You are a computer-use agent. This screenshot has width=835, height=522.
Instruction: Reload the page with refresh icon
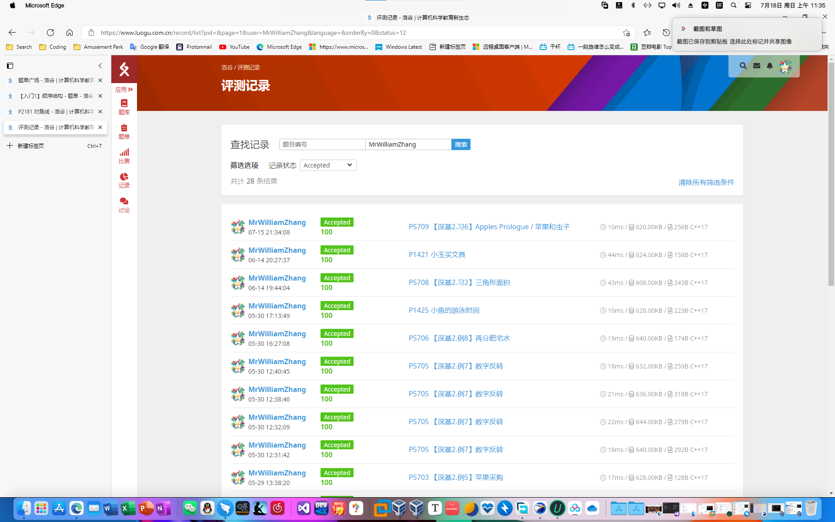[x=50, y=33]
